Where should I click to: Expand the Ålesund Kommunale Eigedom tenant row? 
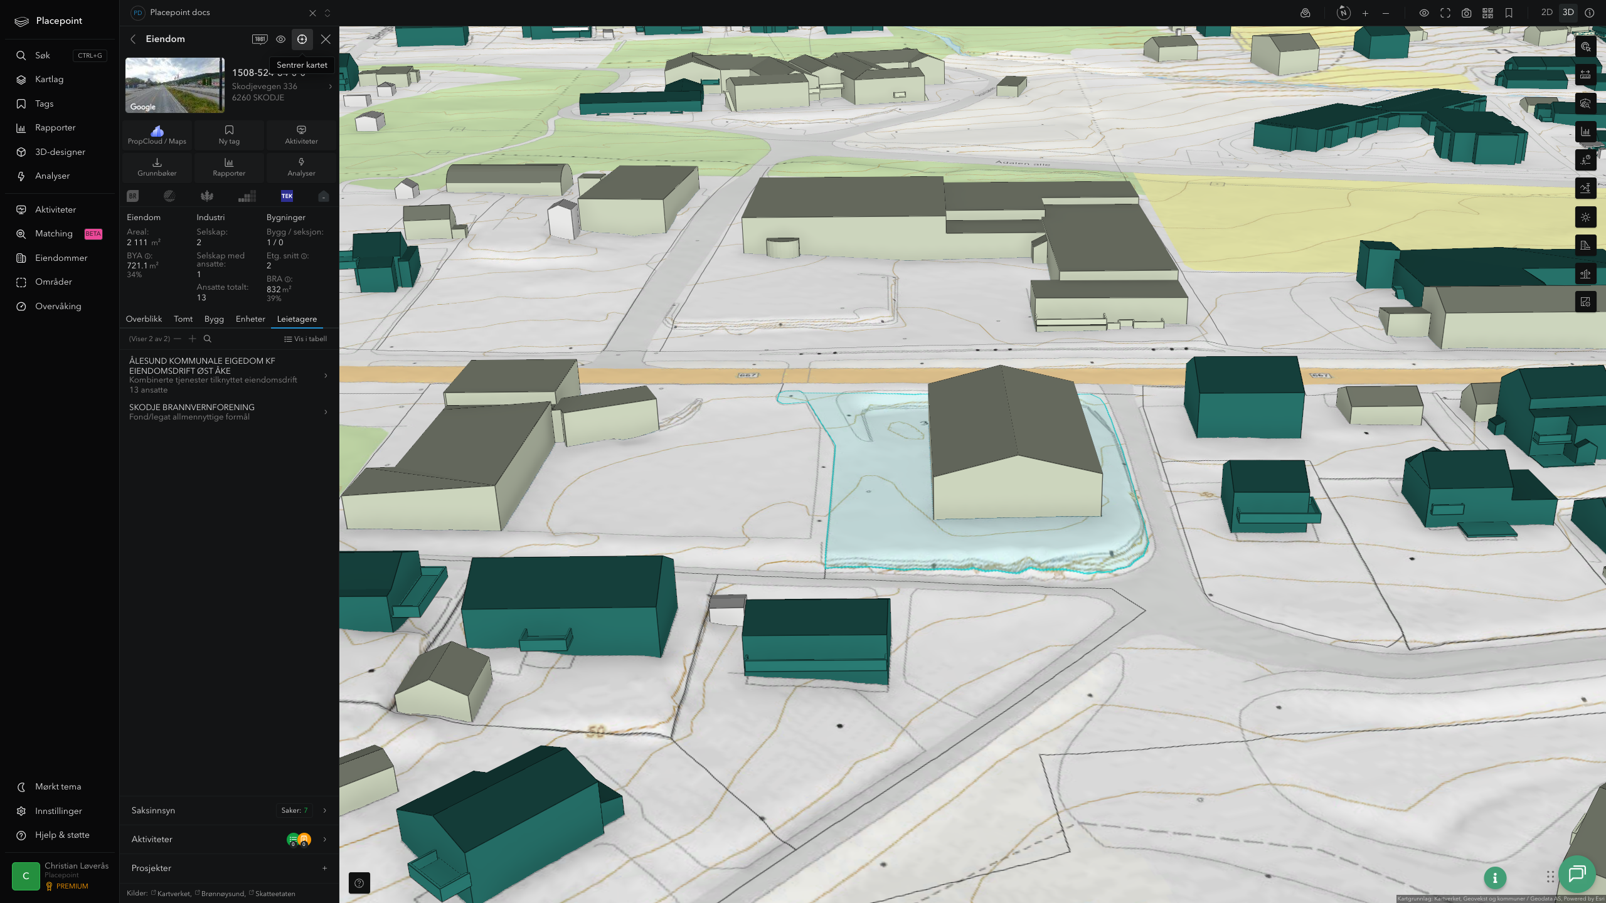click(x=229, y=375)
